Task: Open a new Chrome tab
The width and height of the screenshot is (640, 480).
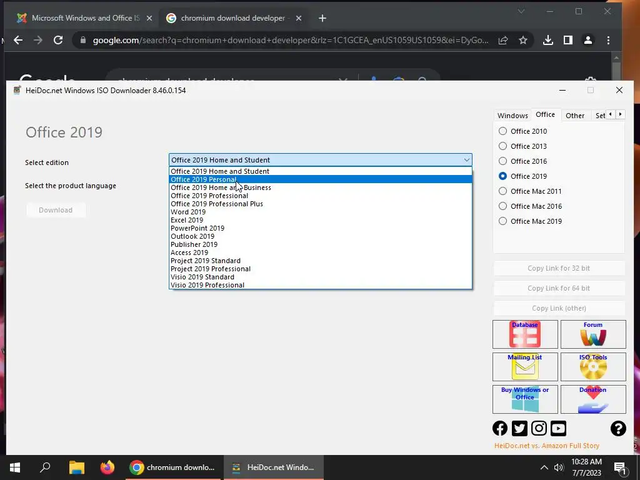Action: click(x=322, y=18)
